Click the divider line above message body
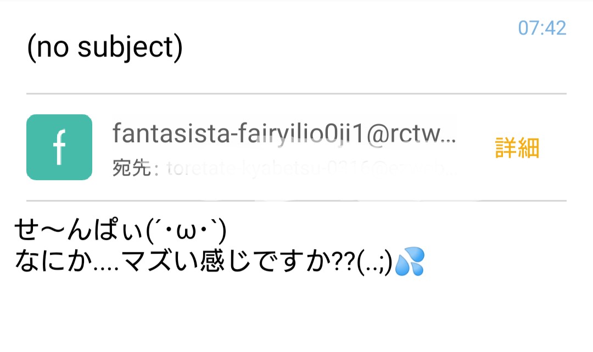This screenshot has width=593, height=352. click(x=296, y=201)
